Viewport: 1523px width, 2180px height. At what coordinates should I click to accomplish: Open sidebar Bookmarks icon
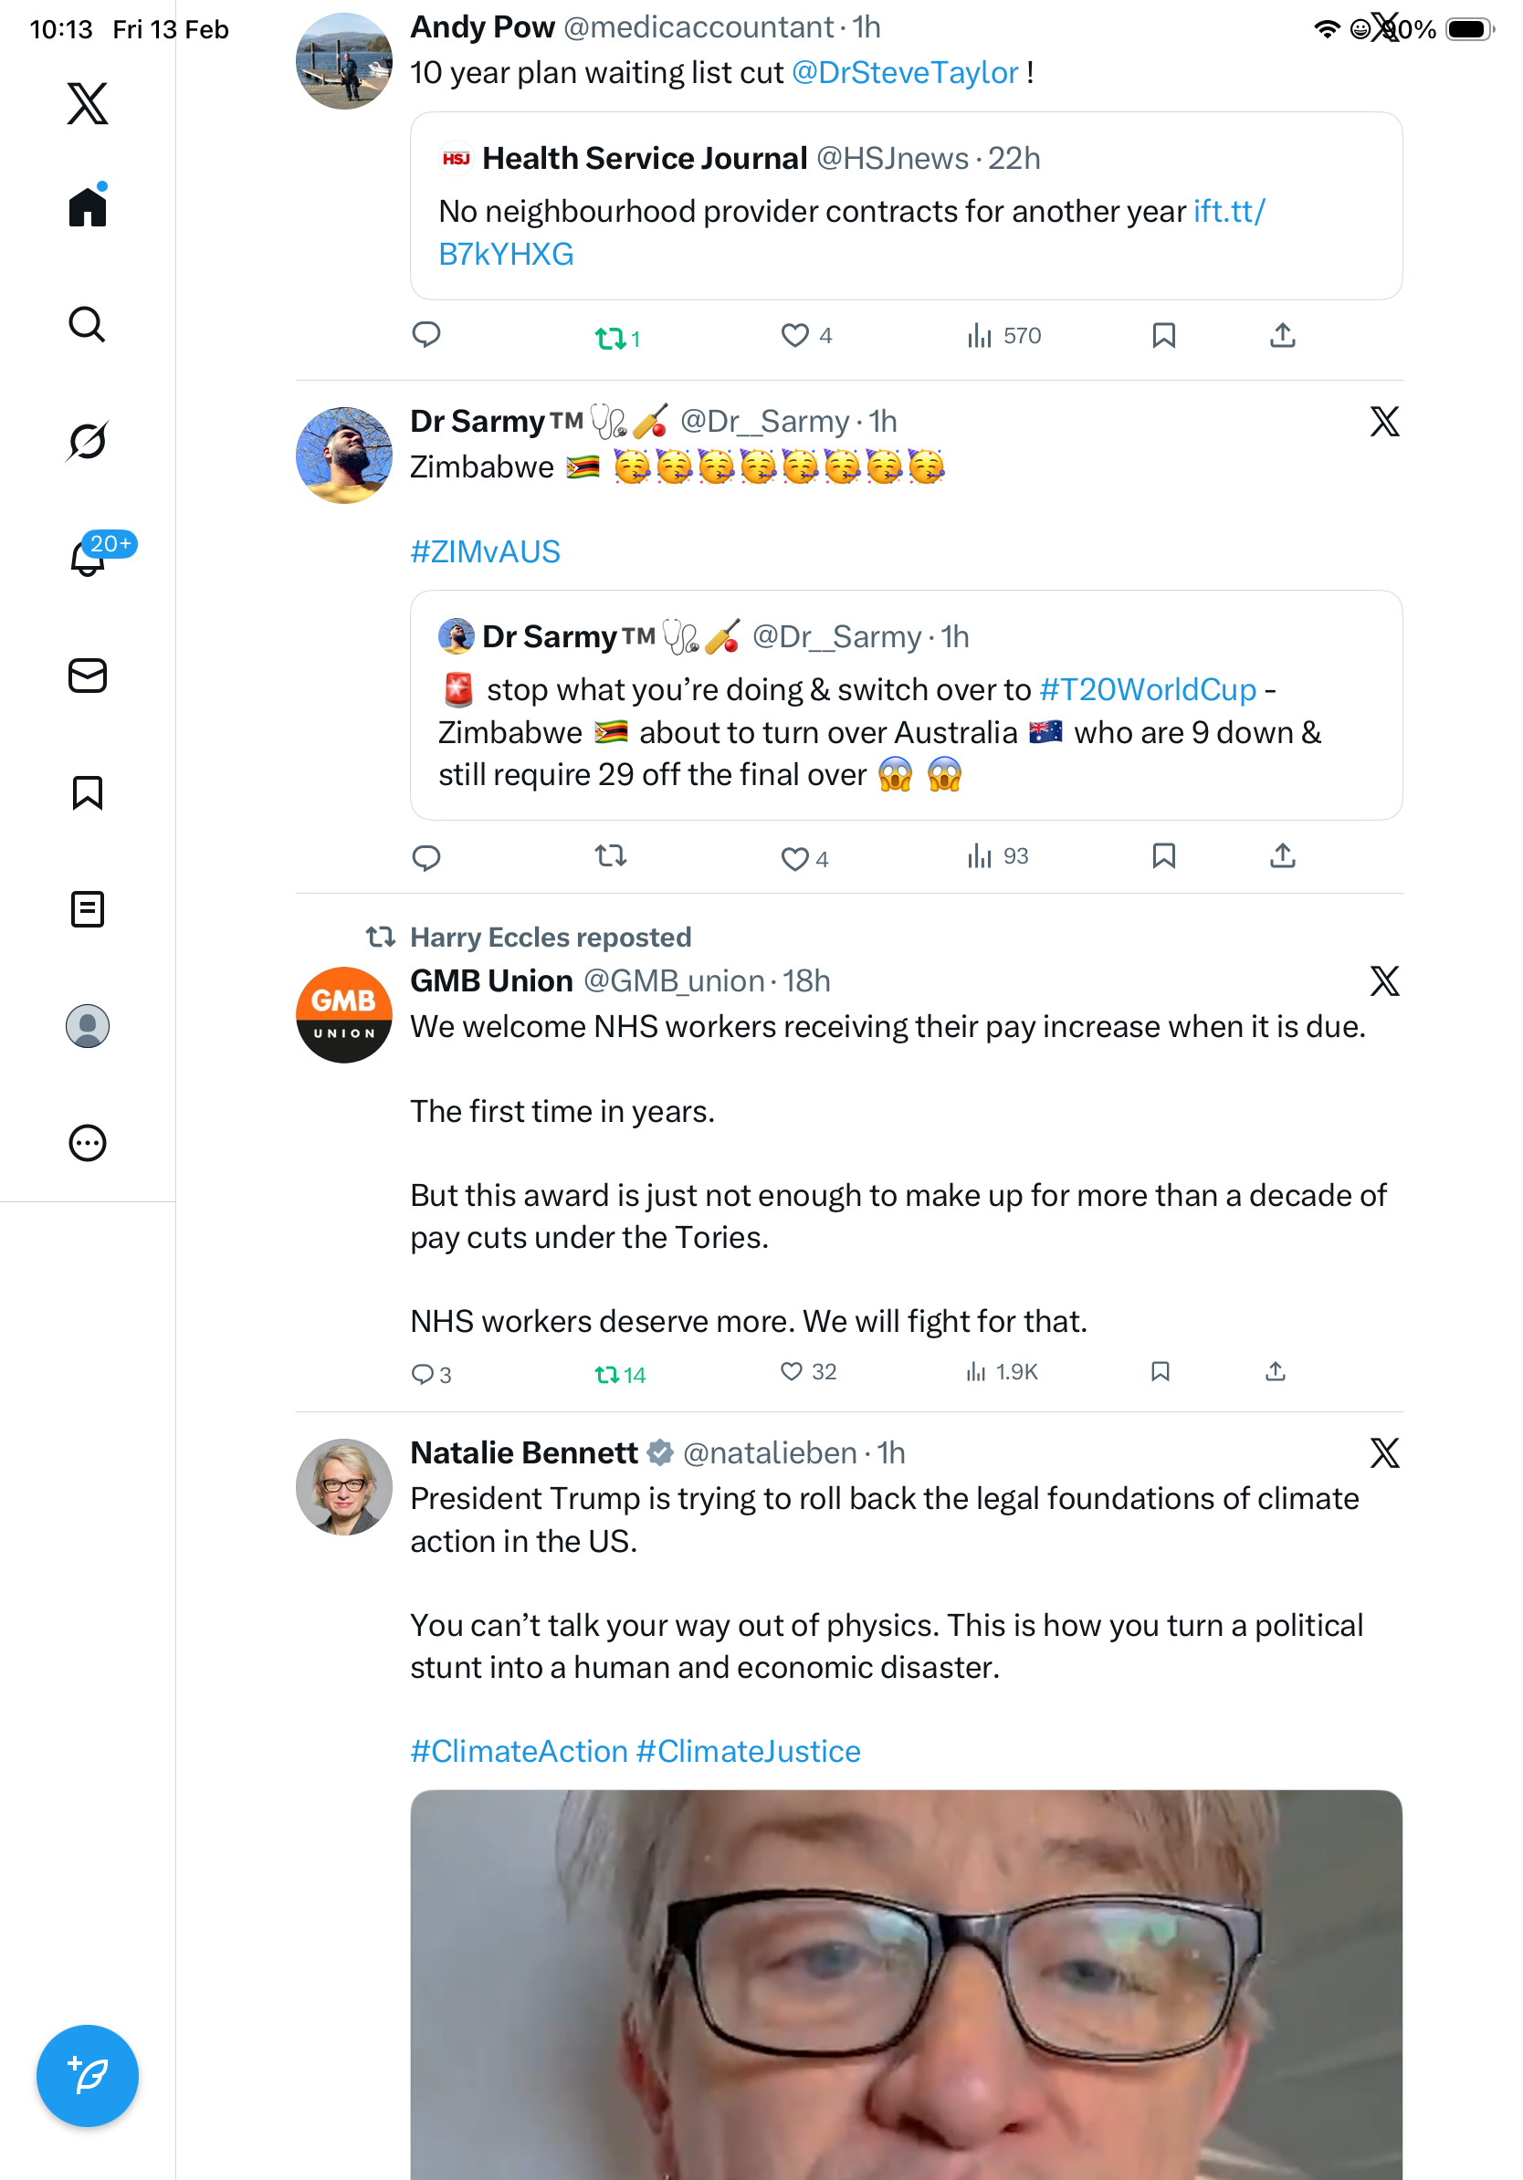[88, 791]
